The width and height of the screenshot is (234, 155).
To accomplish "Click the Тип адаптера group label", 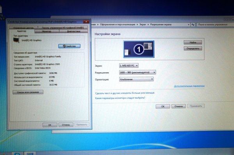I will point(21,36).
